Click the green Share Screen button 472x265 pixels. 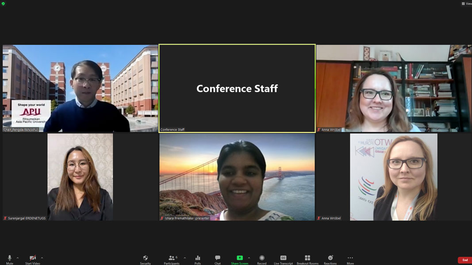click(x=239, y=258)
